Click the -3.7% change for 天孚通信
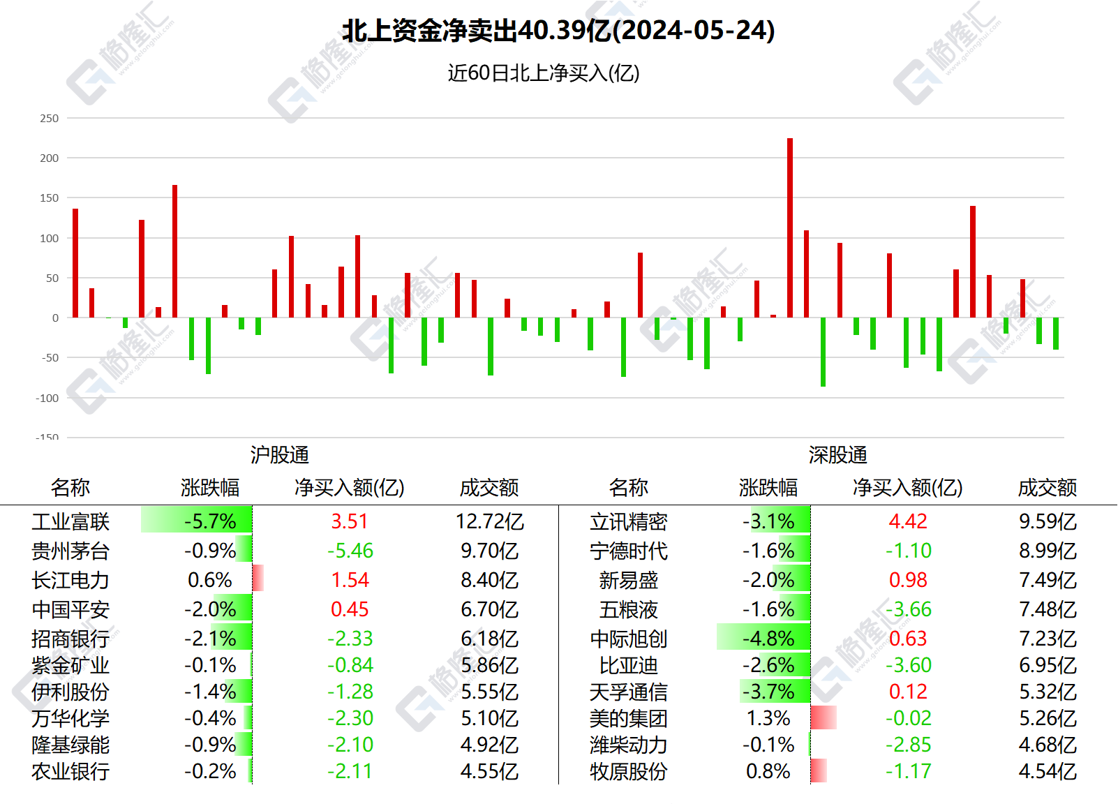This screenshot has height=804, width=1118. point(768,692)
